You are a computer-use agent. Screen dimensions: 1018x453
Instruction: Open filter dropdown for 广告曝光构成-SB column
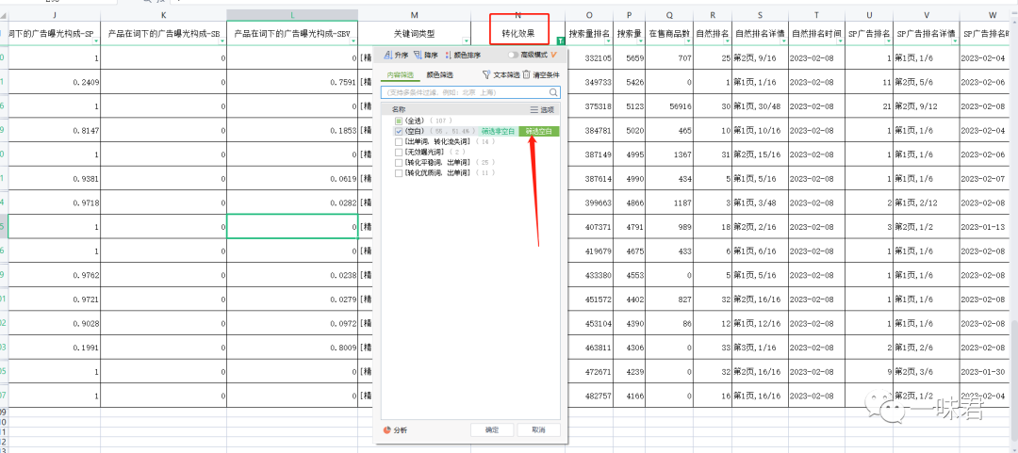(x=222, y=40)
